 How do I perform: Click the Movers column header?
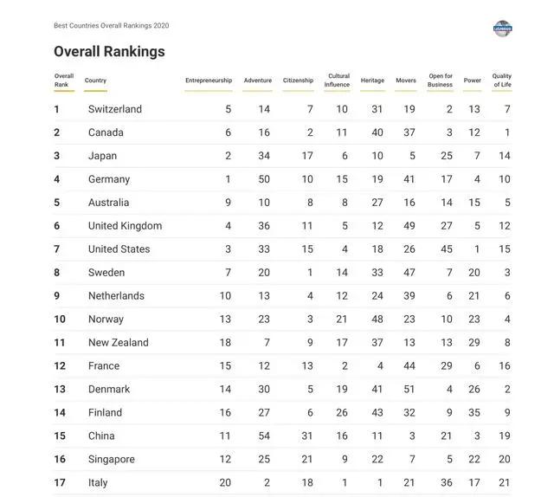(x=406, y=81)
